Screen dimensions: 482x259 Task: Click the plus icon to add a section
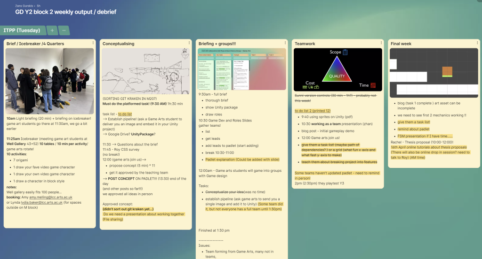point(52,30)
